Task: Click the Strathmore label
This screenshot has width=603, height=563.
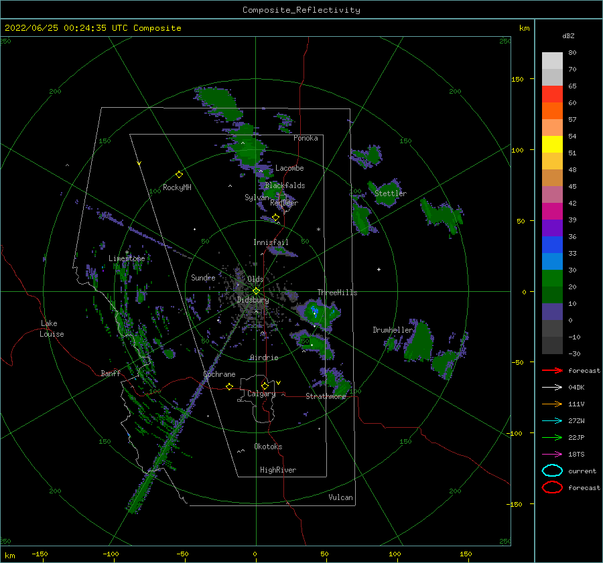Action: [326, 396]
